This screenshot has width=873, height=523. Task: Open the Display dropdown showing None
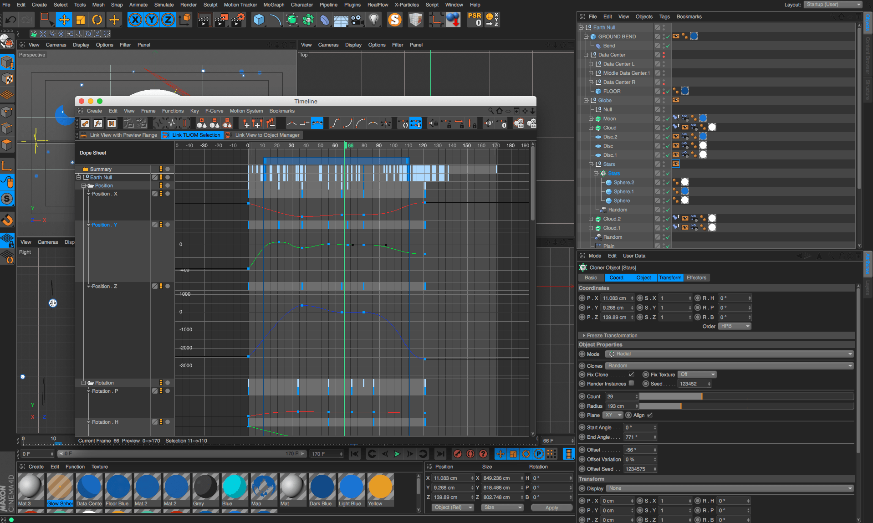pyautogui.click(x=729, y=488)
